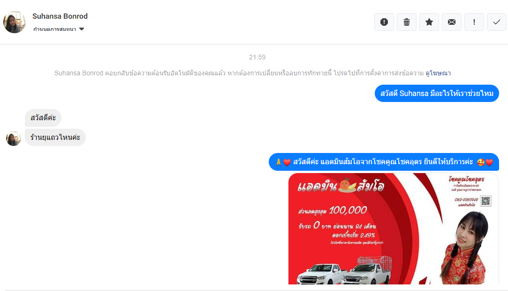Click the Suhansa Bonrod name heading
The height and width of the screenshot is (291, 508).
[60, 16]
